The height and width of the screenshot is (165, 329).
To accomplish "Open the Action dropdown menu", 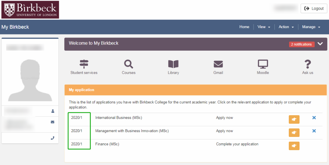I will (x=286, y=27).
